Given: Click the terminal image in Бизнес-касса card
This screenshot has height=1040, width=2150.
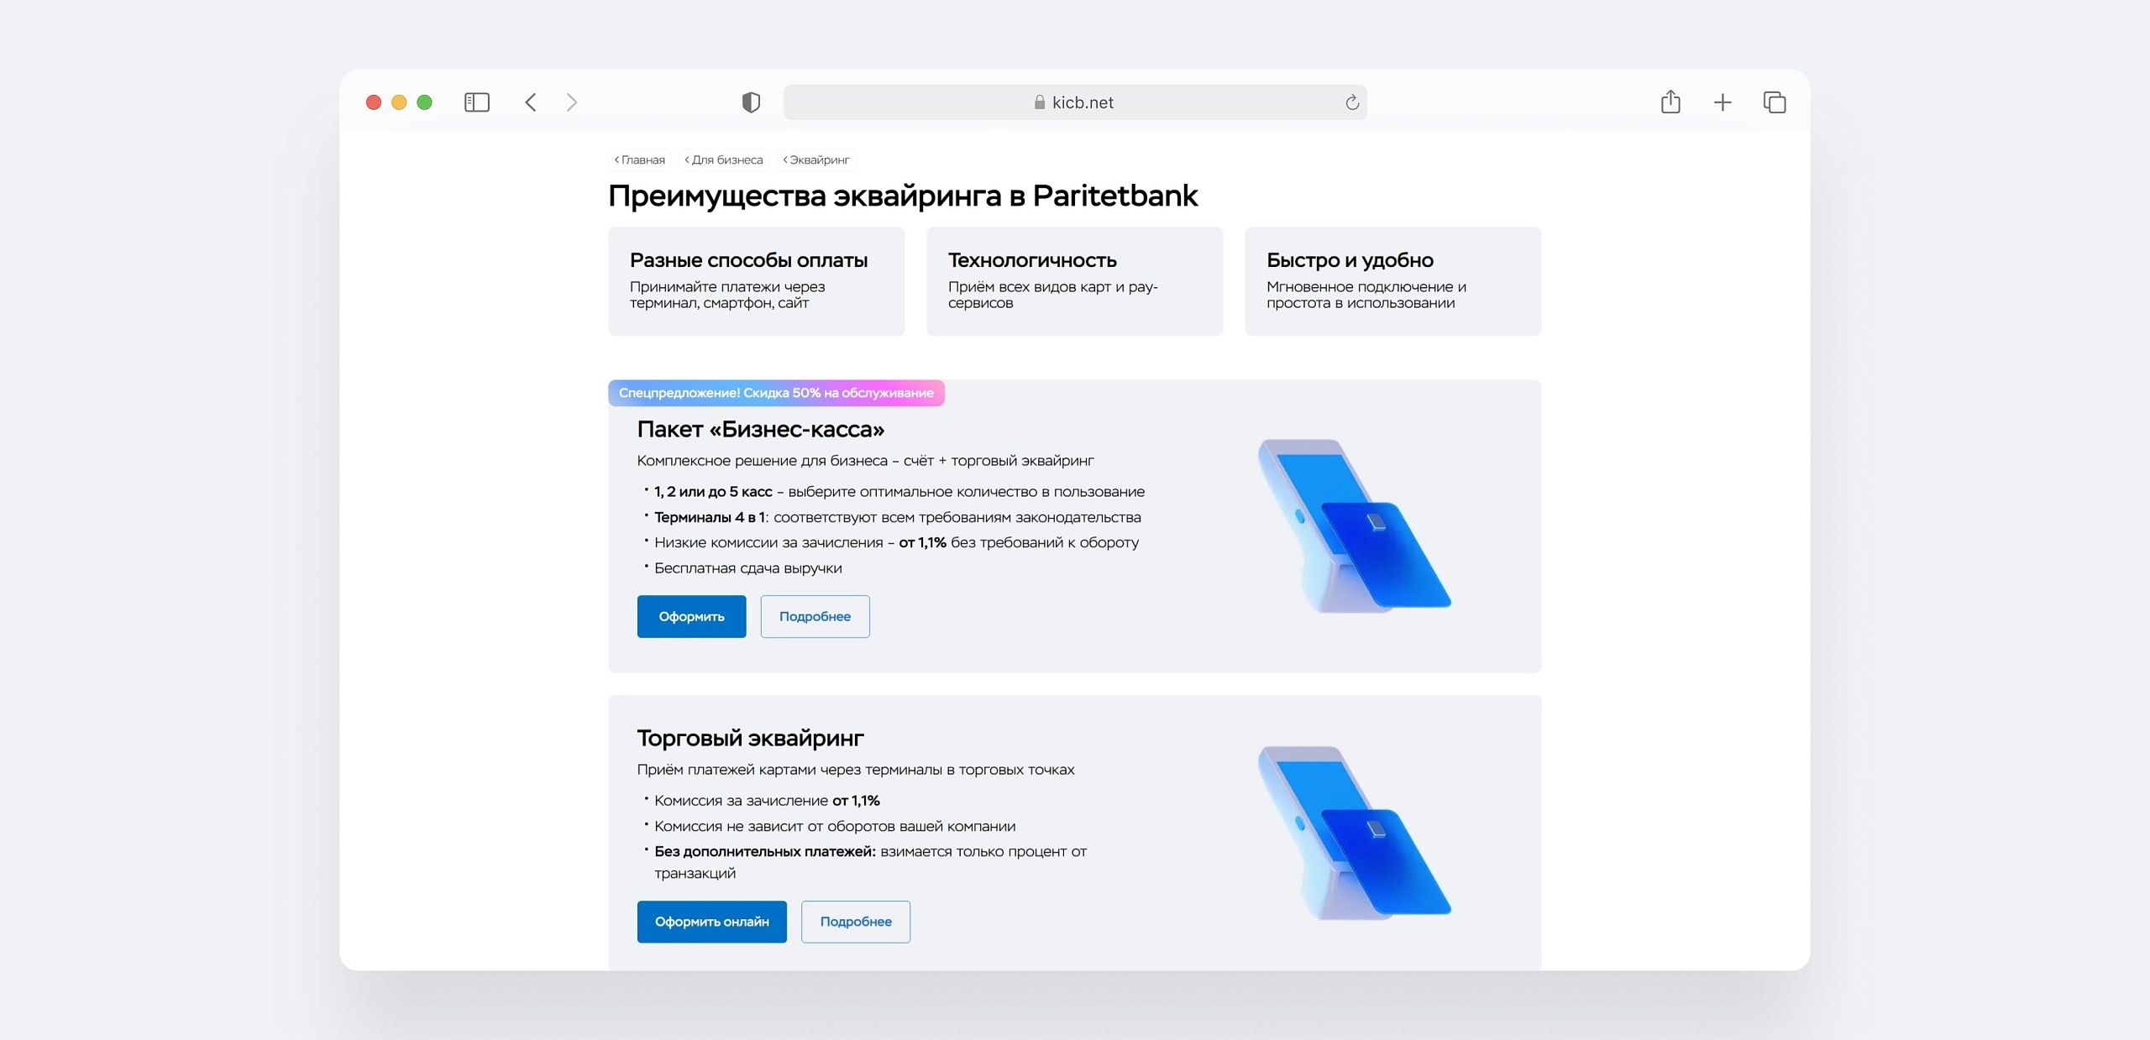Looking at the screenshot, I should (1353, 525).
